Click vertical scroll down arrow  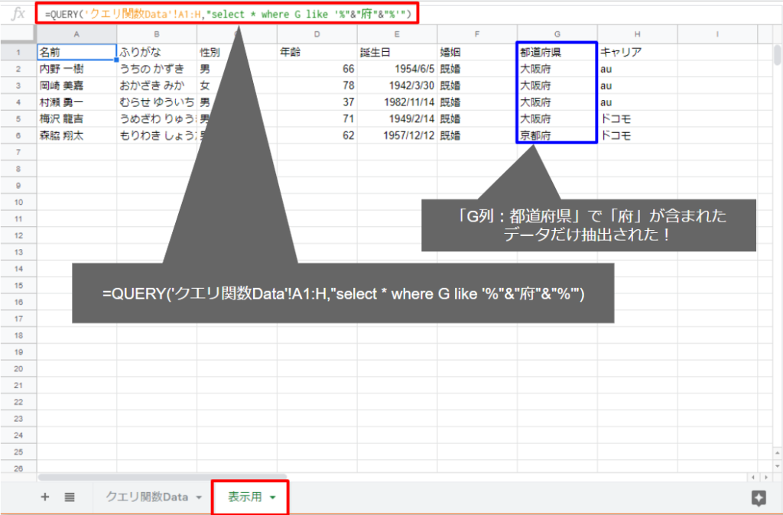point(777,466)
